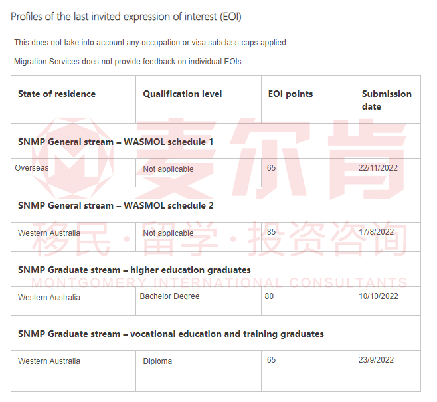
Task: Click the 'Bachelor Degree' qualification cell
Action: (x=169, y=296)
